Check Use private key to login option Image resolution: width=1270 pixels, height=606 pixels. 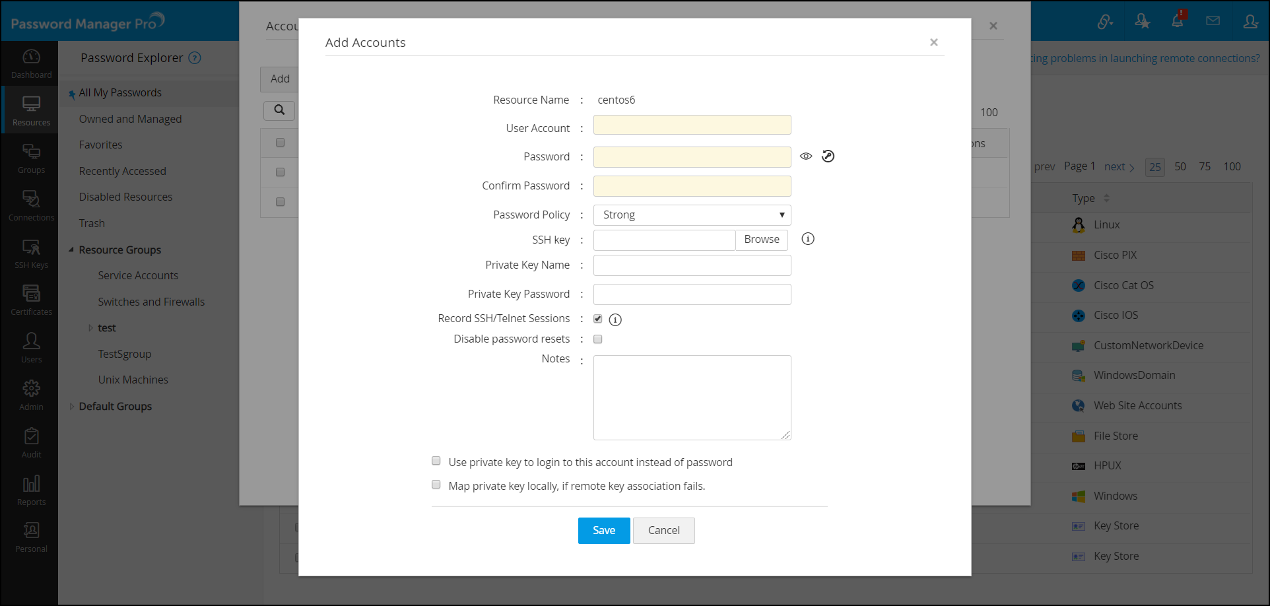(x=436, y=461)
